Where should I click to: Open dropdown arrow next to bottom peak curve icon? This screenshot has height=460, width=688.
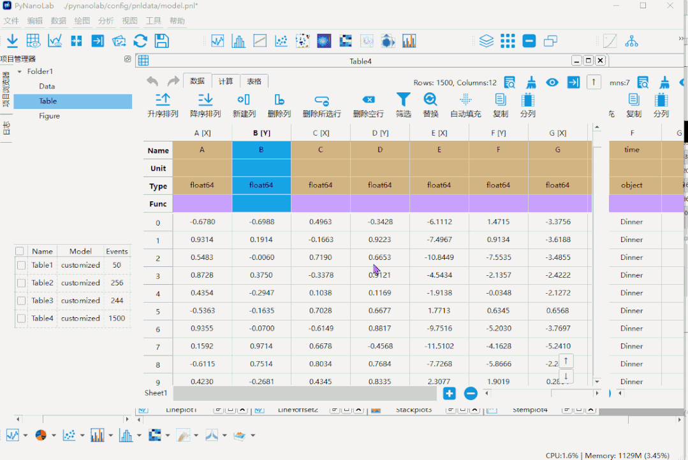[224, 435]
